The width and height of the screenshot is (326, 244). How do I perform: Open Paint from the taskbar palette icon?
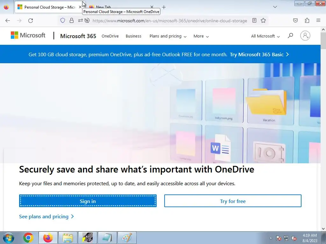127,238
